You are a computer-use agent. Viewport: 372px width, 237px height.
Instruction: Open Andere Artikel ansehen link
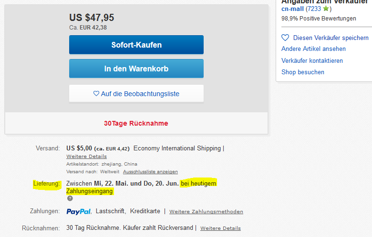click(313, 49)
